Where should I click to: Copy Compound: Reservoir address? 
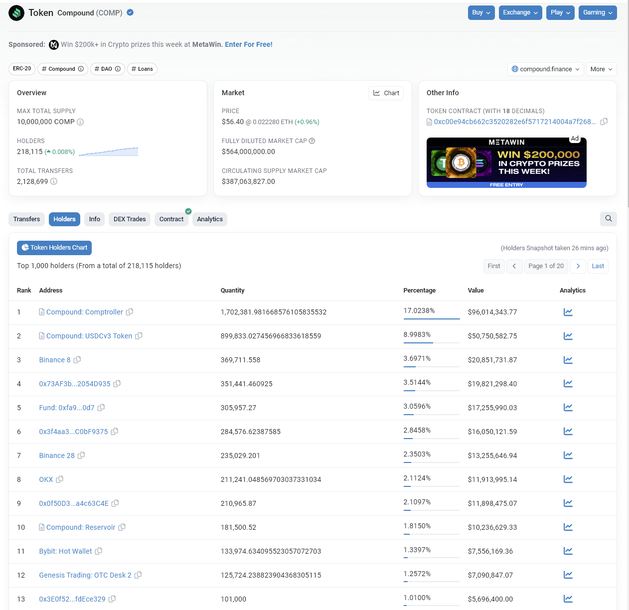click(122, 527)
